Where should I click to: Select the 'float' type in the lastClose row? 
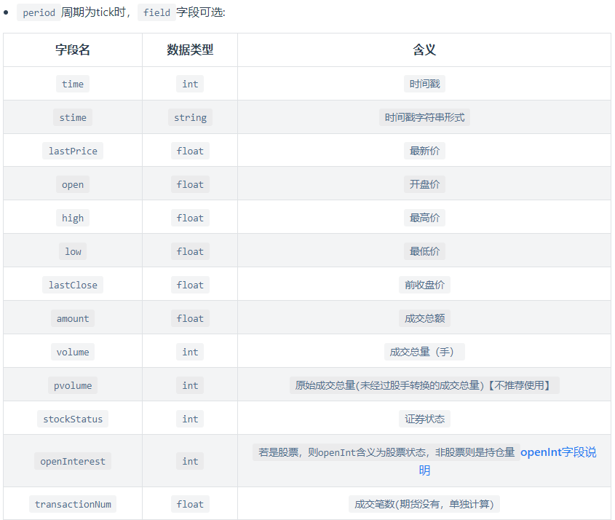(190, 285)
